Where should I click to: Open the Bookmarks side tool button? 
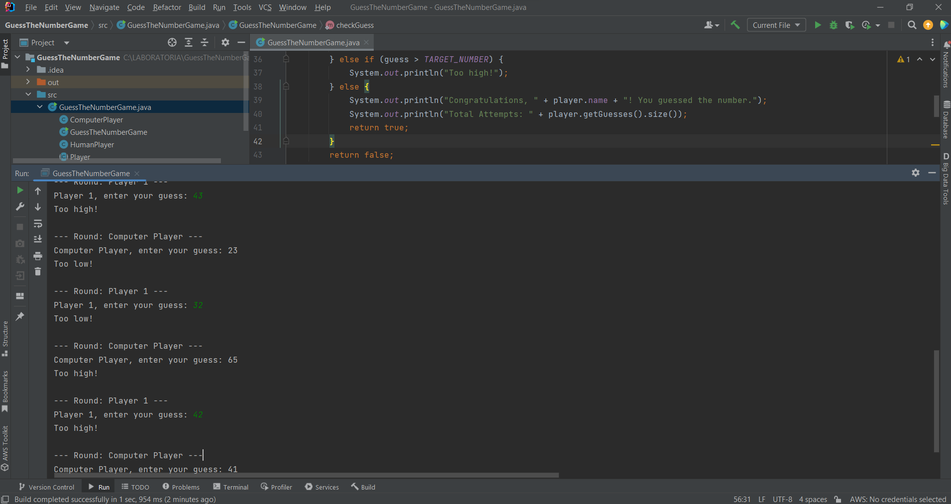(x=5, y=392)
